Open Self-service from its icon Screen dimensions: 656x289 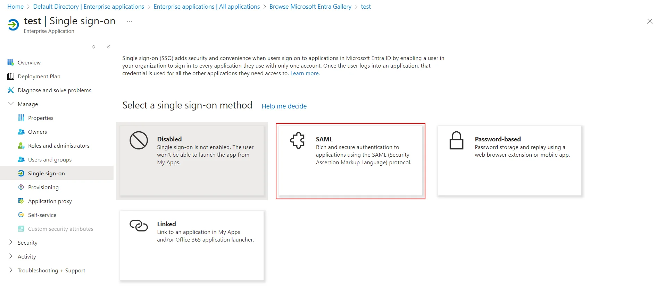(21, 215)
